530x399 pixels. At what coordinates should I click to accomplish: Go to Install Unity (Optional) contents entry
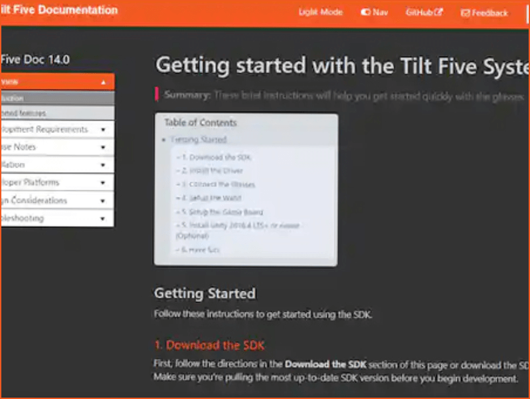pyautogui.click(x=238, y=230)
